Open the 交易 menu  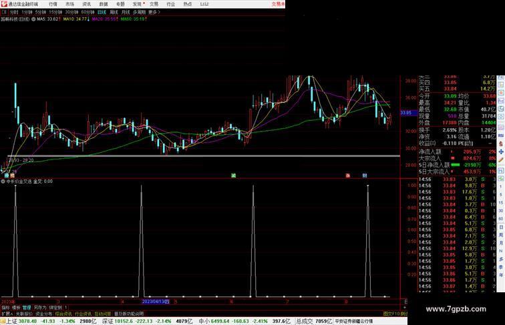coord(154,4)
